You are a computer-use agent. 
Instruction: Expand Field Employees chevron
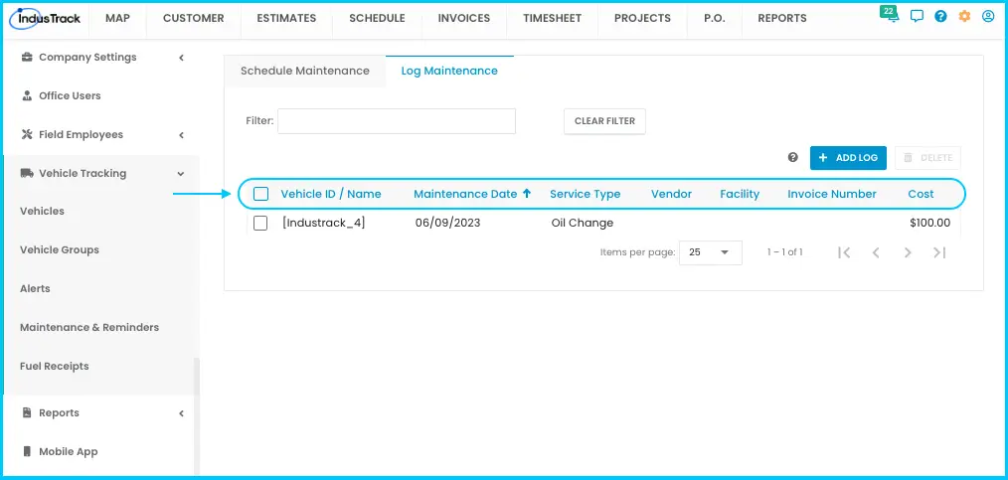point(181,135)
